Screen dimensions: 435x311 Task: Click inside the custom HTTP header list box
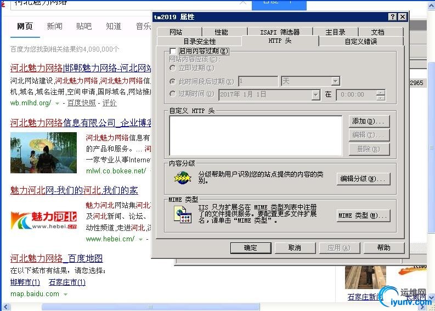coord(256,135)
